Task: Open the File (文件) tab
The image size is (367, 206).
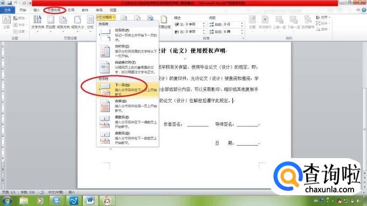Action: (x=7, y=10)
